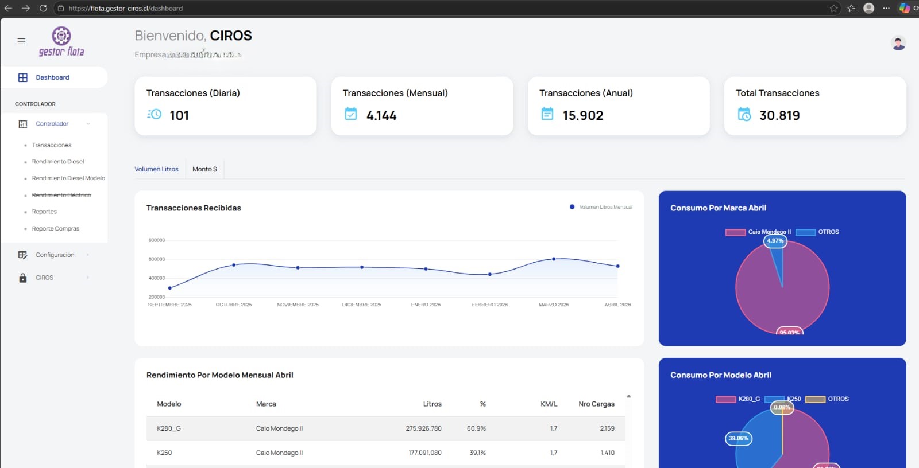The height and width of the screenshot is (468, 919).
Task: Click the 4.144 monthly transactions value
Action: click(381, 115)
